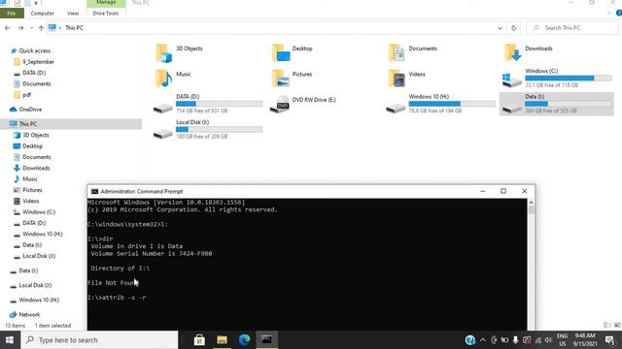Select Downloads under This PC in sidebar
The width and height of the screenshot is (622, 349).
(36, 168)
